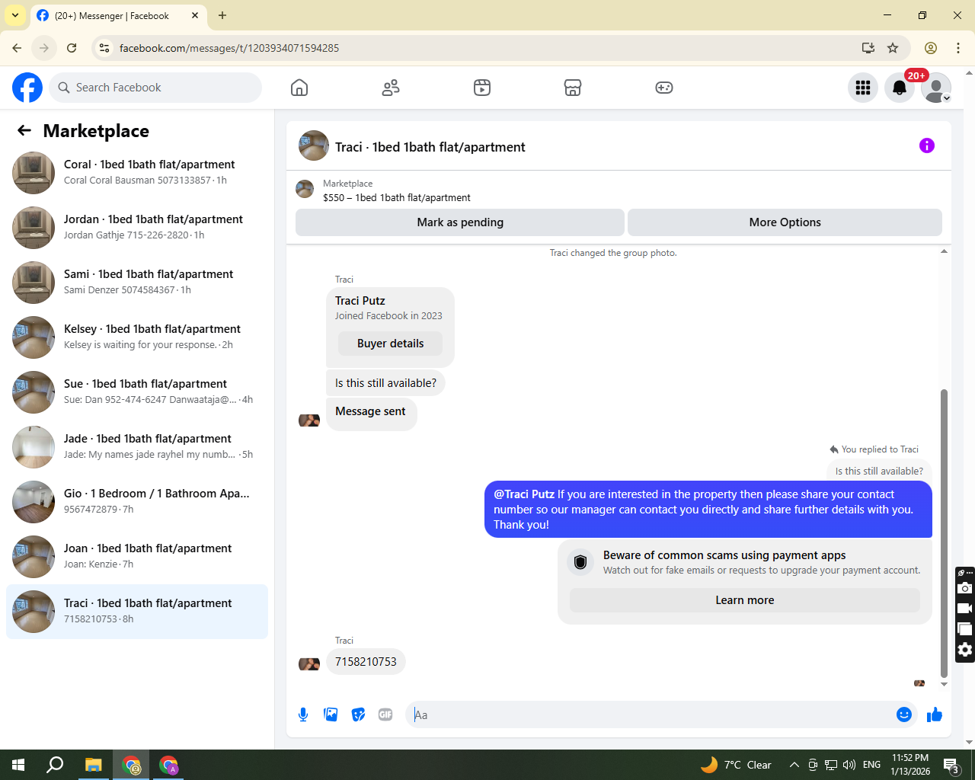Screen dimensions: 975x780
Task: Click the chat vertical scrollbar thumb
Action: point(944,533)
